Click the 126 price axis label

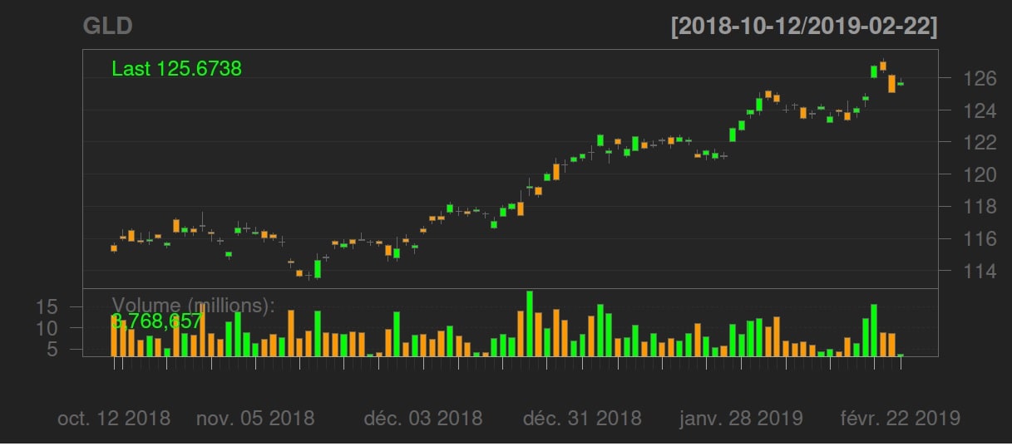979,79
